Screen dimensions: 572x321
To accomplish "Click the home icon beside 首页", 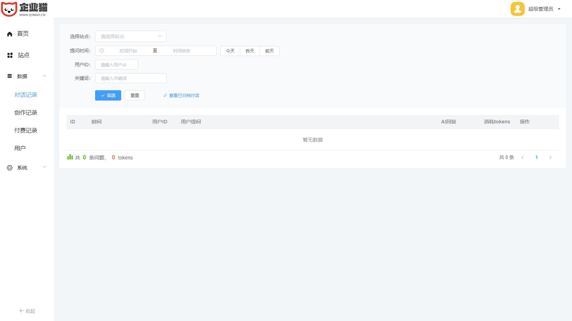I will click(x=10, y=34).
